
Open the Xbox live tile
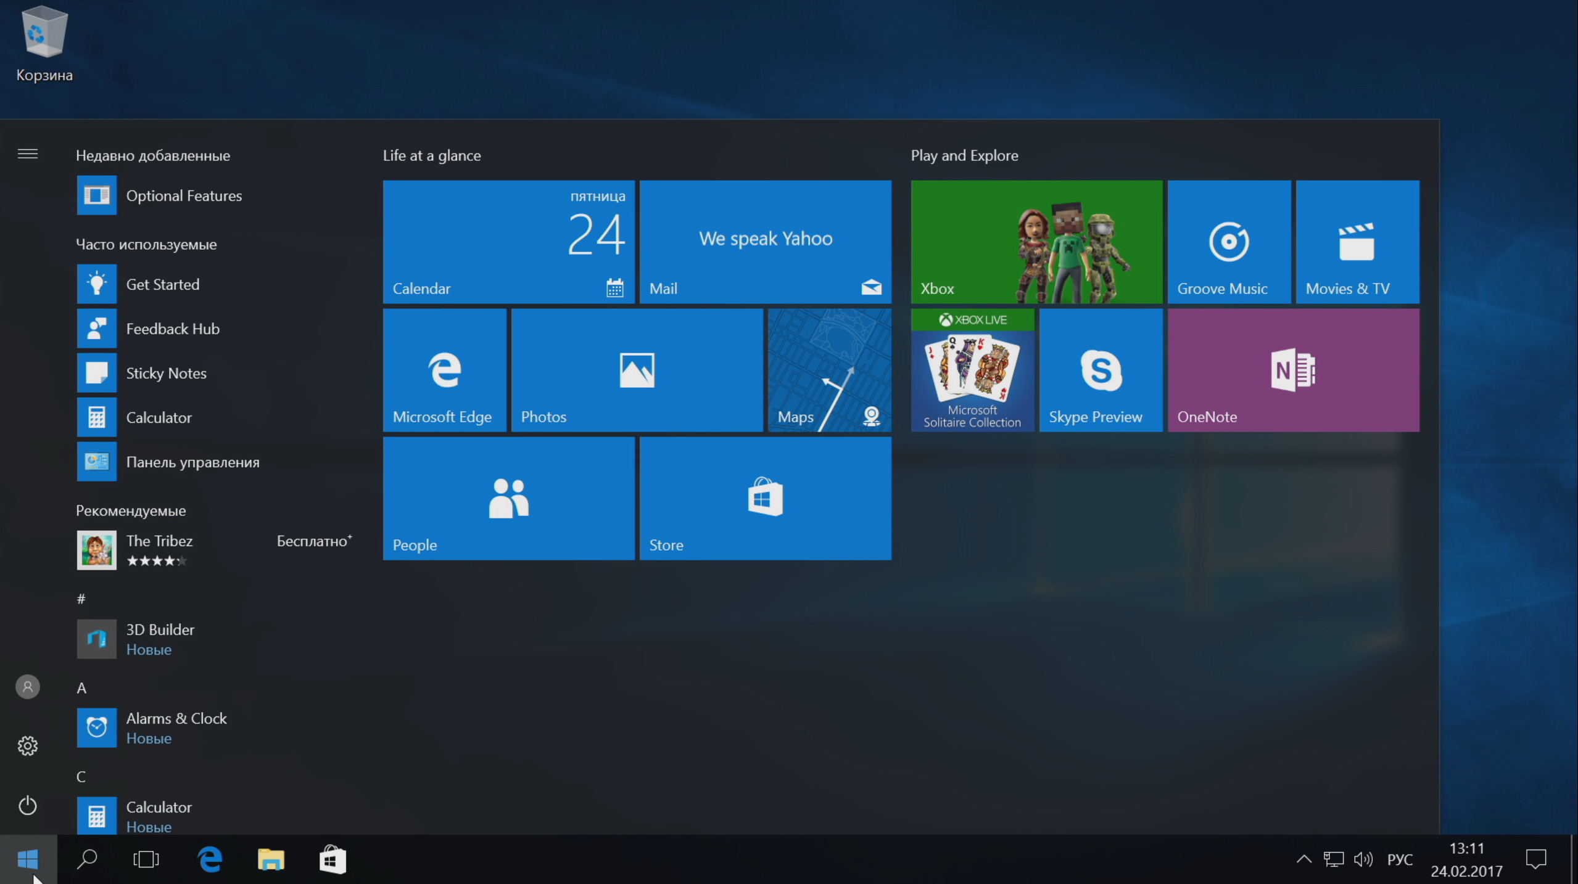(1036, 242)
